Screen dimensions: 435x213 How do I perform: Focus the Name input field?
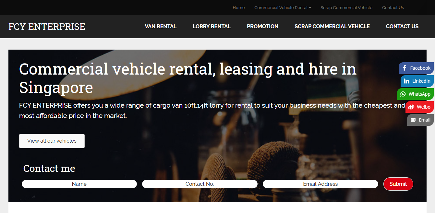point(79,184)
